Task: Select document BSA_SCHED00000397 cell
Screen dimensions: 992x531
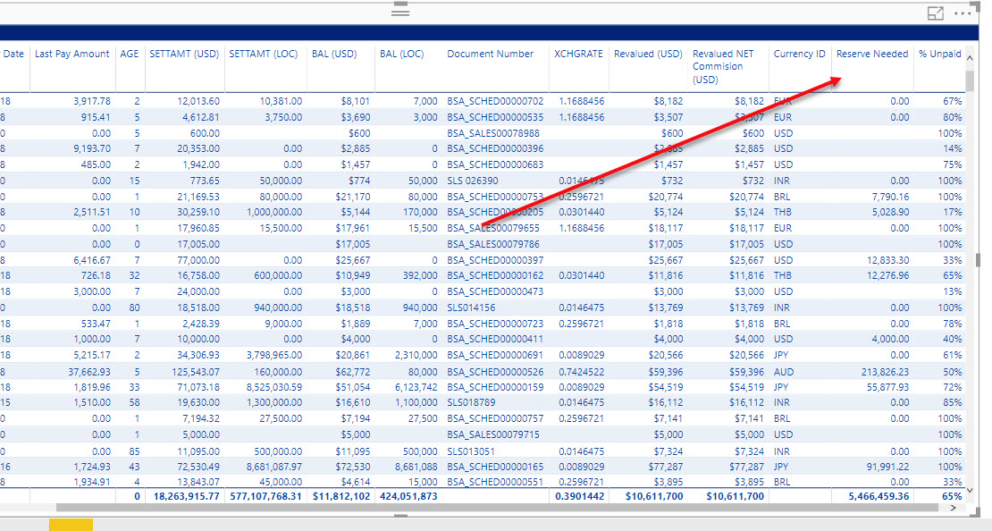Action: 495,260
